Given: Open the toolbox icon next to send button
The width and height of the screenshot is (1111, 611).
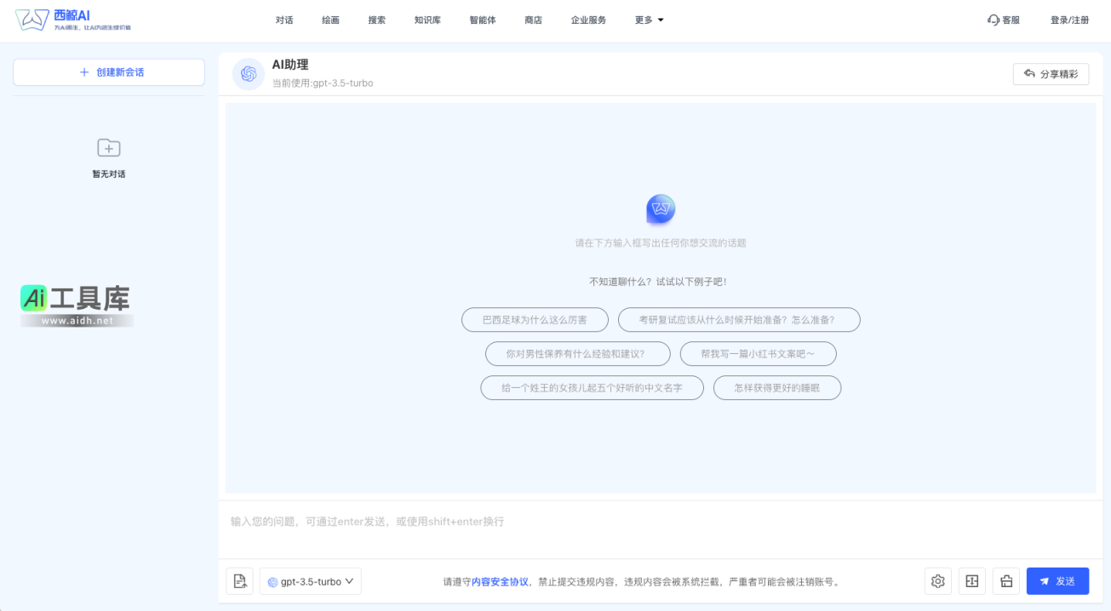Looking at the screenshot, I should click(x=1005, y=580).
